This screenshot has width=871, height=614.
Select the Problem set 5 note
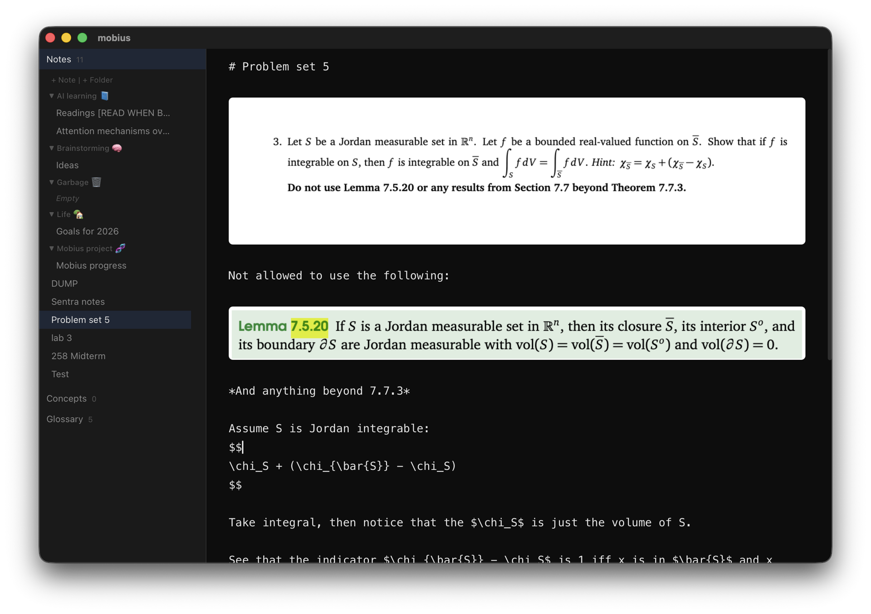point(80,319)
